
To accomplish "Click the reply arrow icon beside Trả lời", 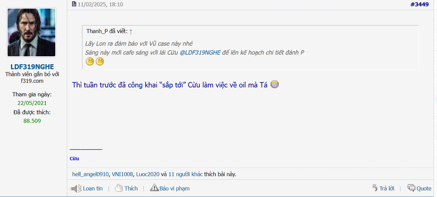I will point(375,188).
